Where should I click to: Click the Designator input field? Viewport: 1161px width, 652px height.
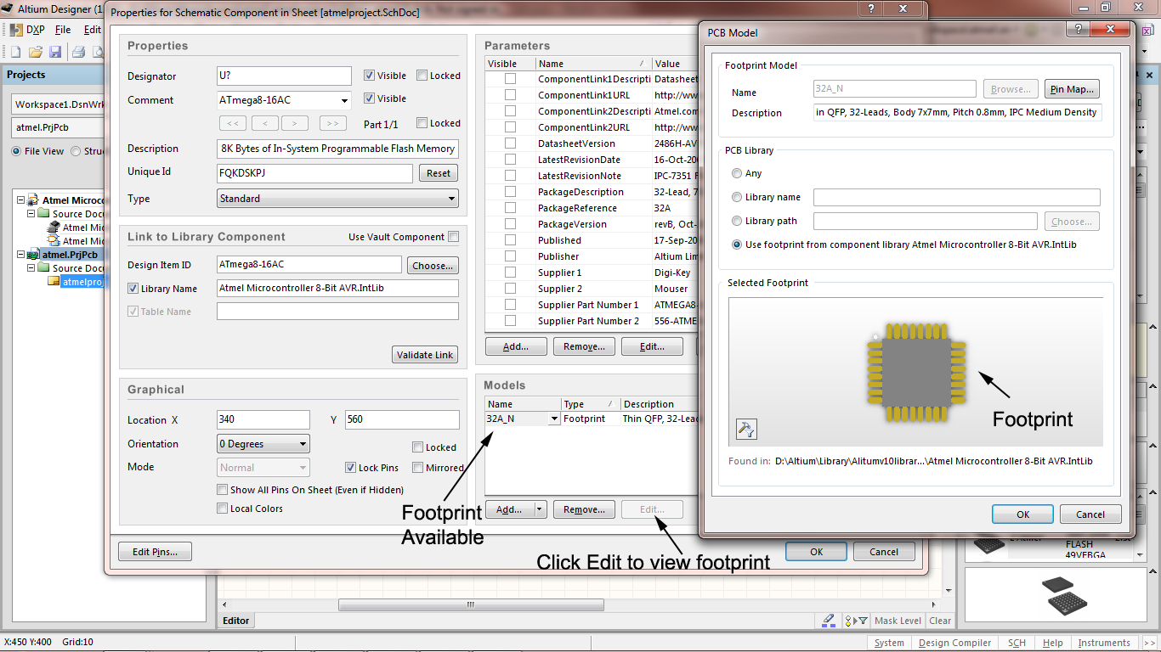click(285, 76)
